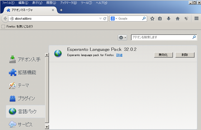
Task: Show bookmarks list icon
Action: [160, 19]
